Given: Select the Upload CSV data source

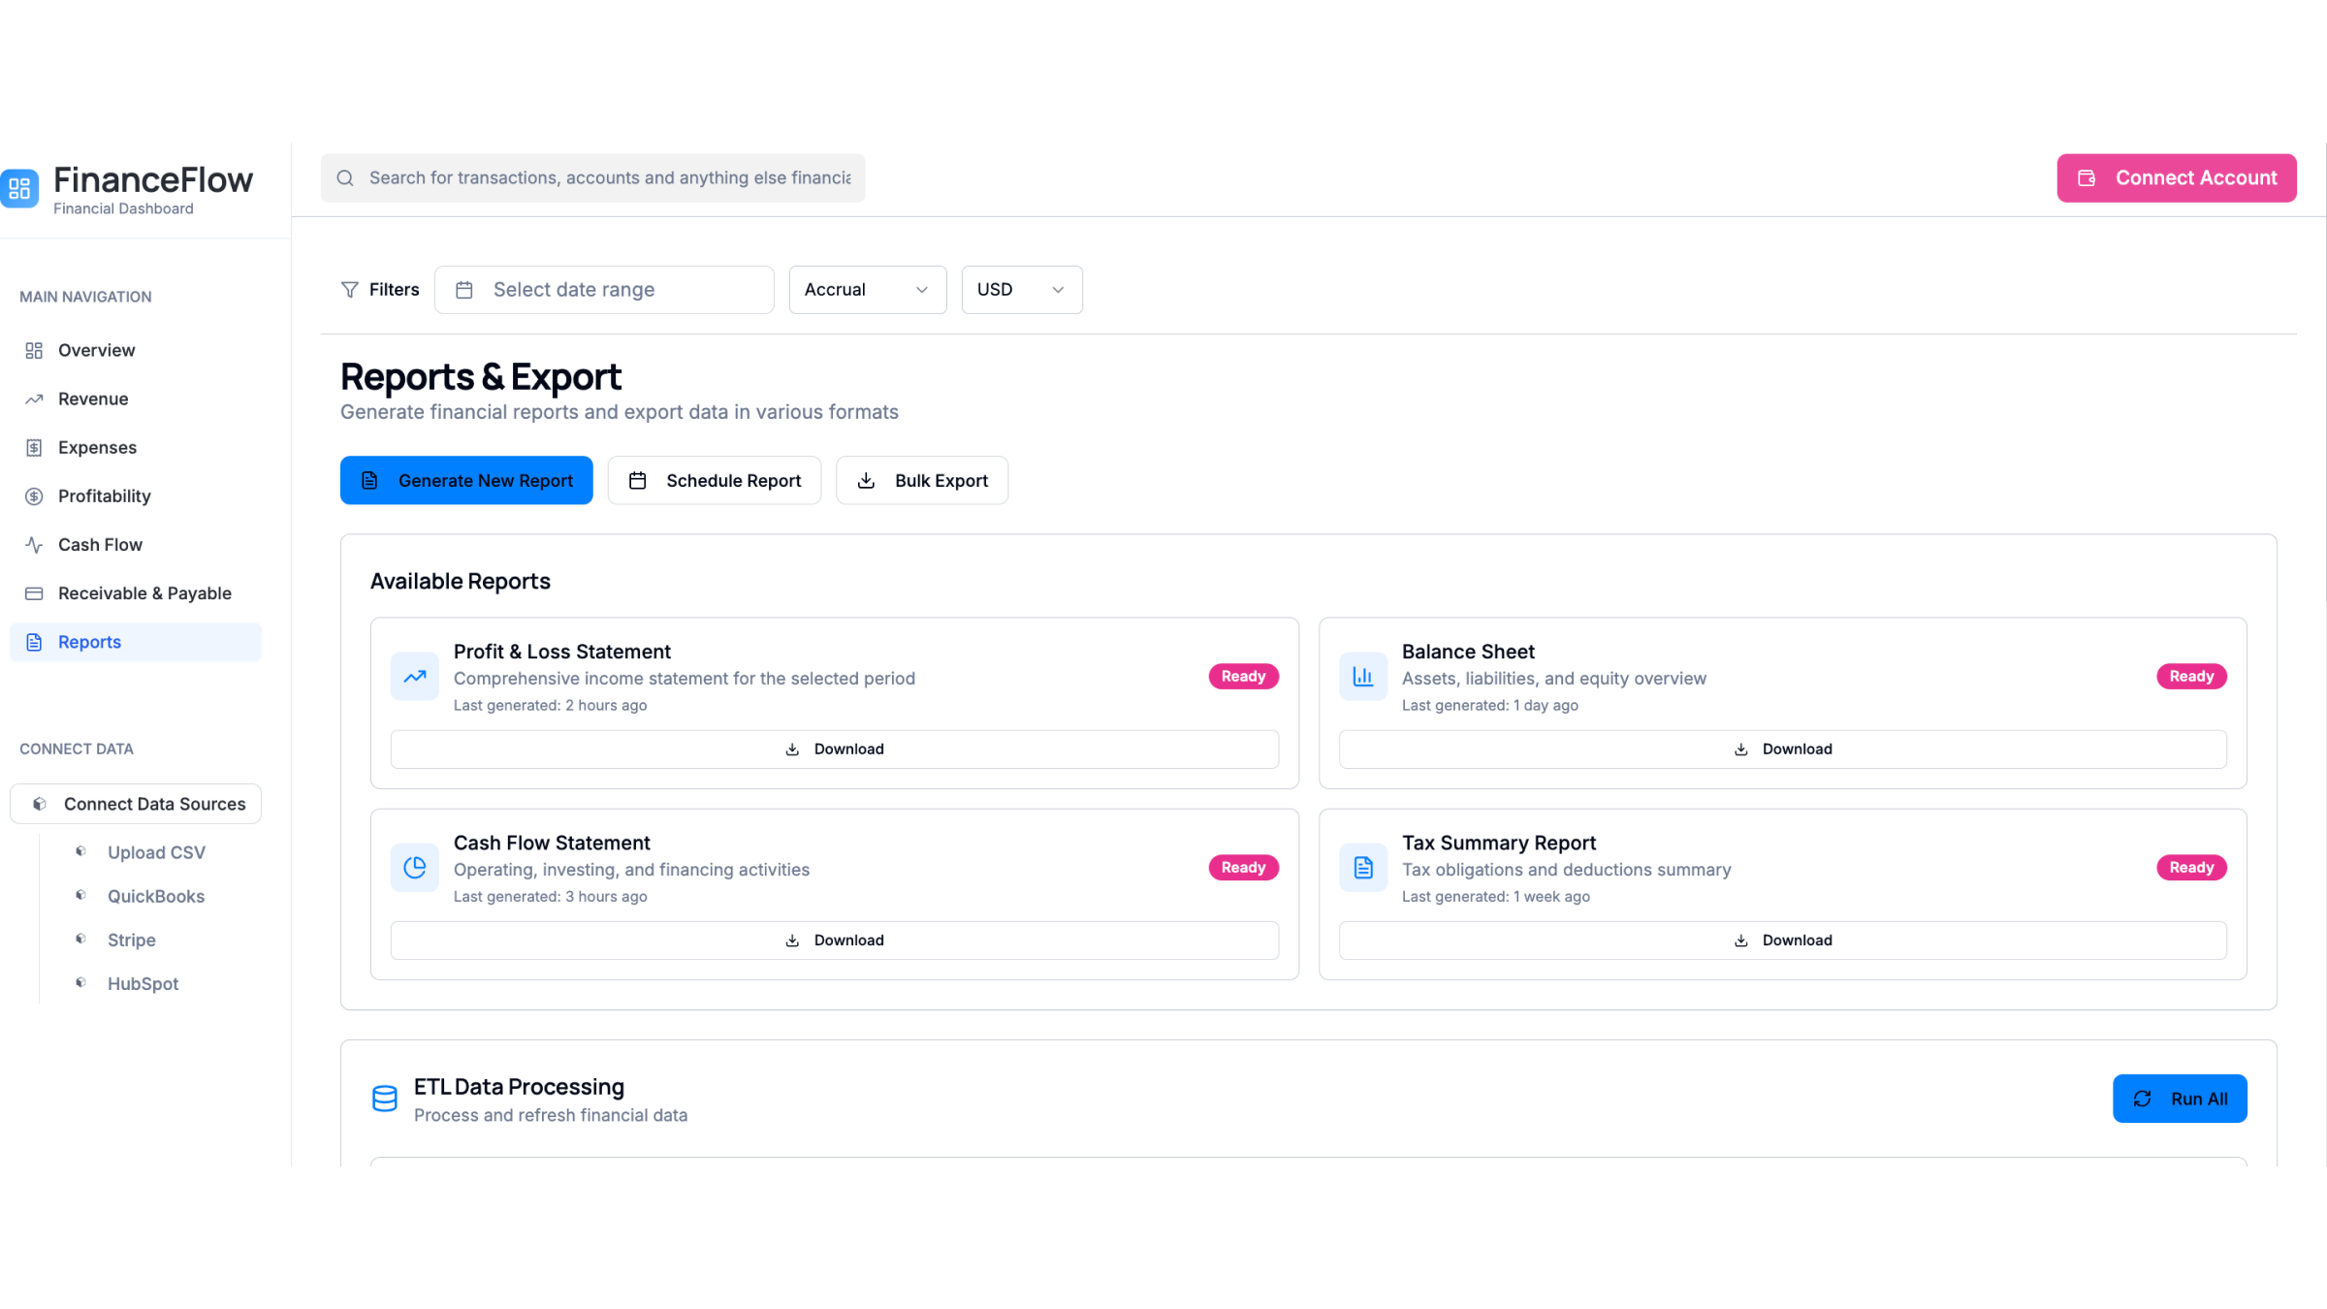Looking at the screenshot, I should point(156,852).
